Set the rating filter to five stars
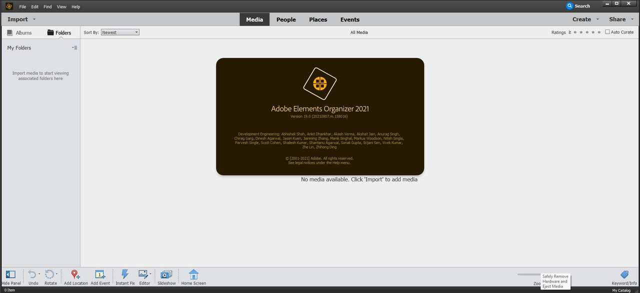Image resolution: width=640 pixels, height=293 pixels. point(599,32)
